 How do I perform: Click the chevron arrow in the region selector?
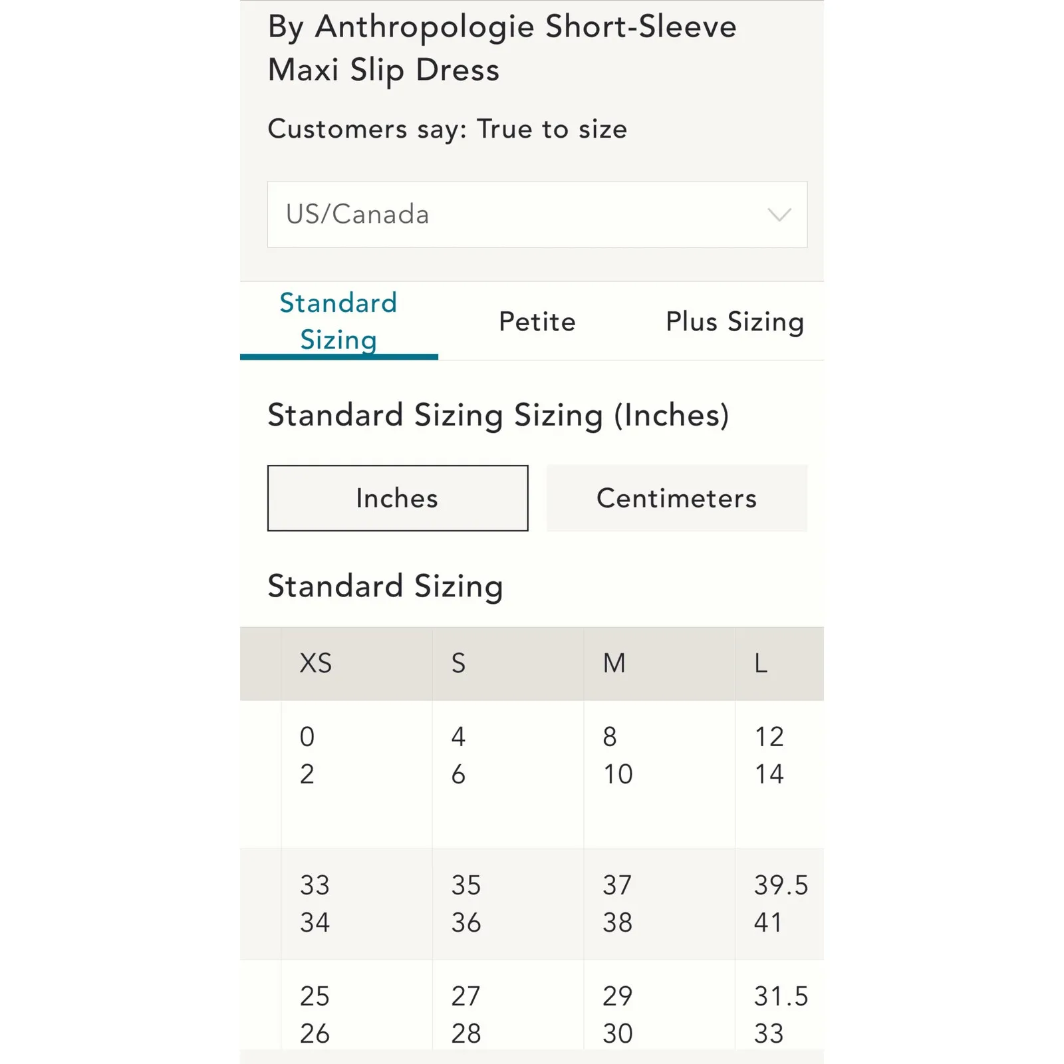click(779, 215)
